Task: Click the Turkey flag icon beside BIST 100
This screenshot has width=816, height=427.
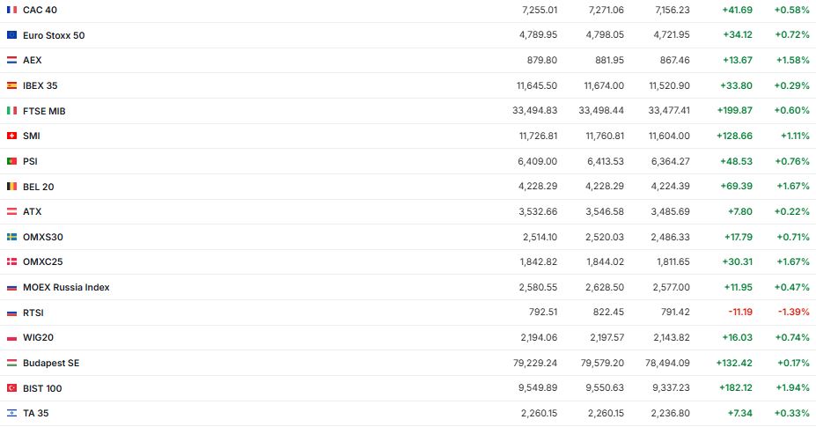Action: (11, 388)
